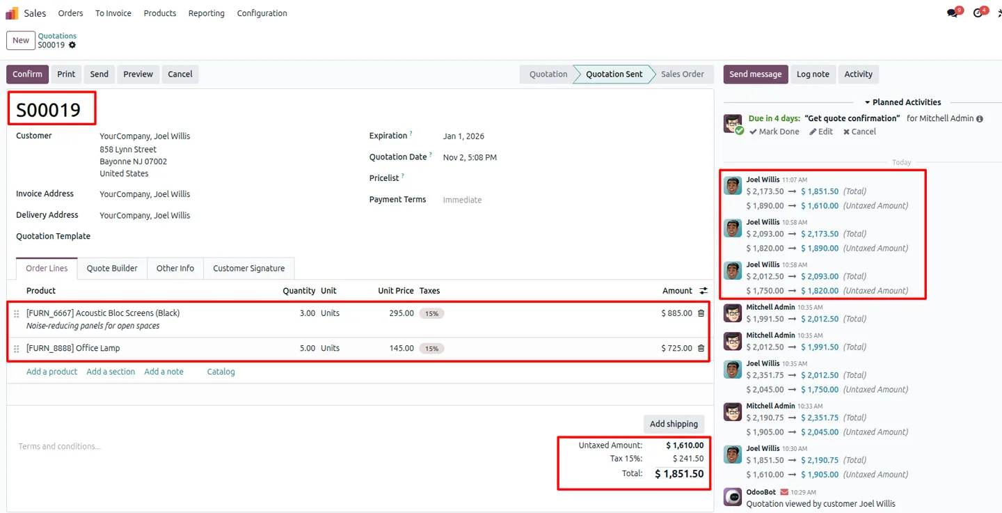Screen dimensions: 1002x513
Task: Click the OdooBot avatar
Action: click(x=733, y=496)
